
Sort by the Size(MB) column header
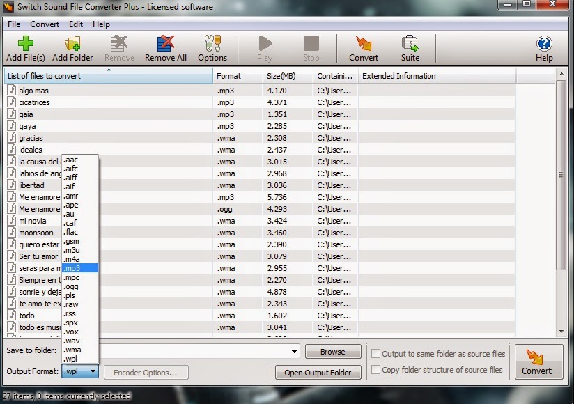[x=288, y=76]
